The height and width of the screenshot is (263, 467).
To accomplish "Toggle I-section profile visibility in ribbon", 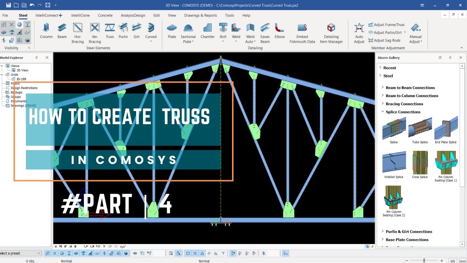I will [27, 24].
